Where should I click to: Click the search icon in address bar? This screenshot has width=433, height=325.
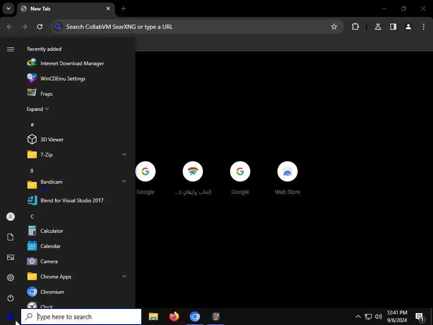pyautogui.click(x=58, y=27)
